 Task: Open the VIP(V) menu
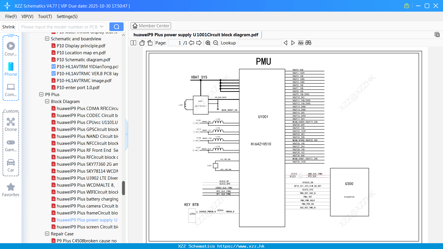coord(27,16)
